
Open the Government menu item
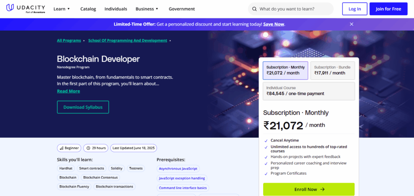pyautogui.click(x=182, y=9)
